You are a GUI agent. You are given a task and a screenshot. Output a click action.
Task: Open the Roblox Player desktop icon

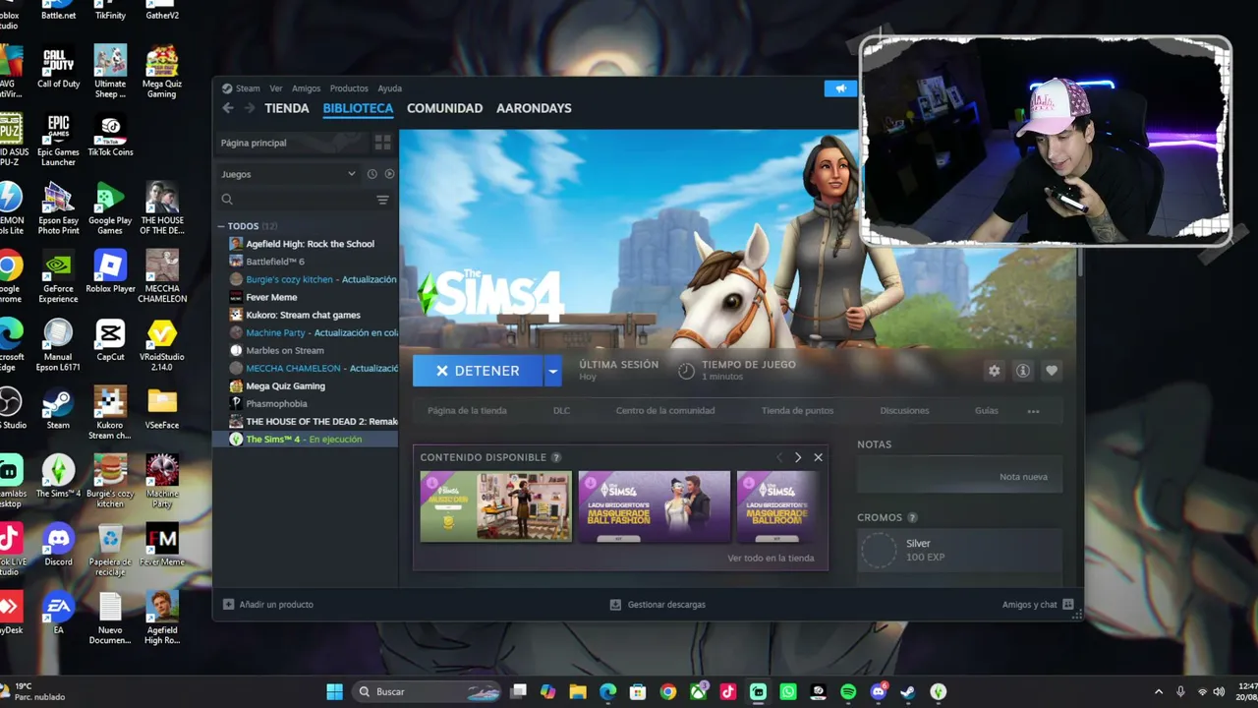coord(110,271)
